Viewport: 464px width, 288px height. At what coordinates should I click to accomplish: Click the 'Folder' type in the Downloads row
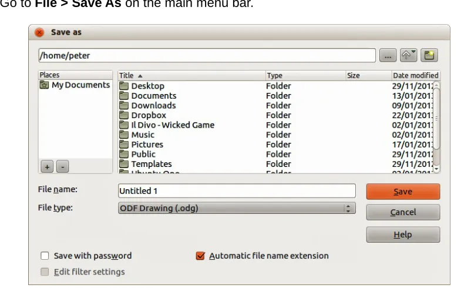[278, 106]
